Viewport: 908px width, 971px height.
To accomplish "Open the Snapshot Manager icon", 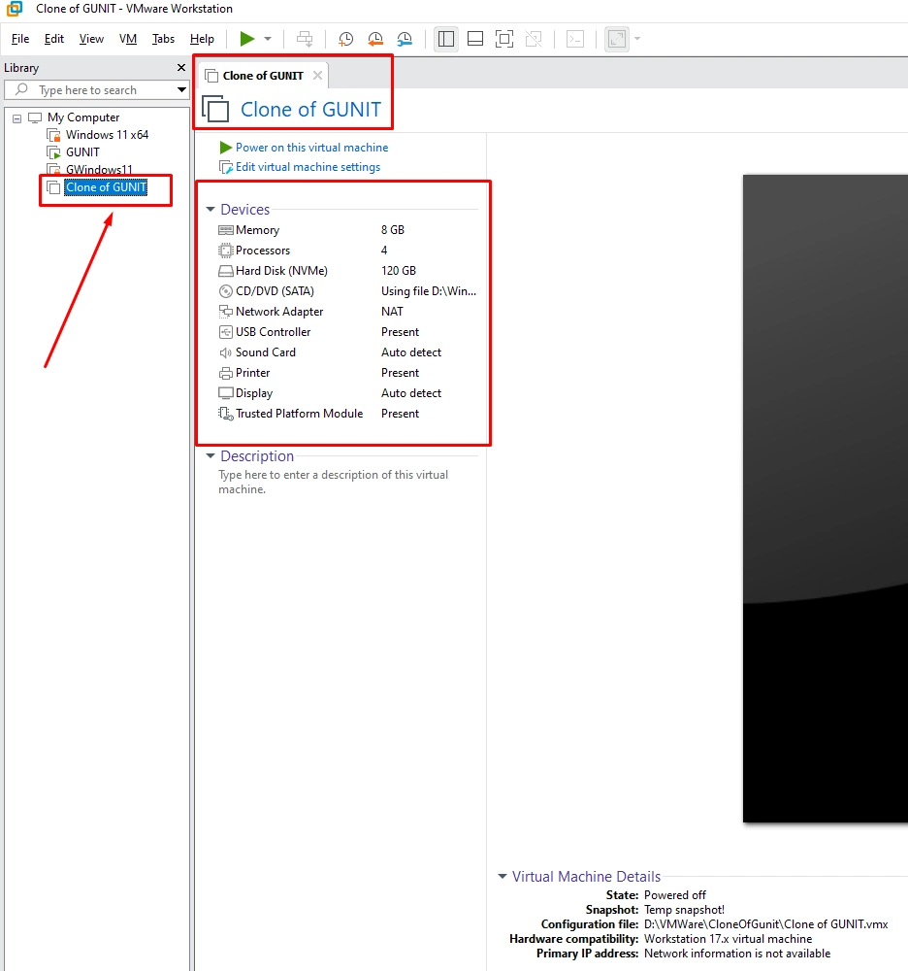I will [x=405, y=39].
